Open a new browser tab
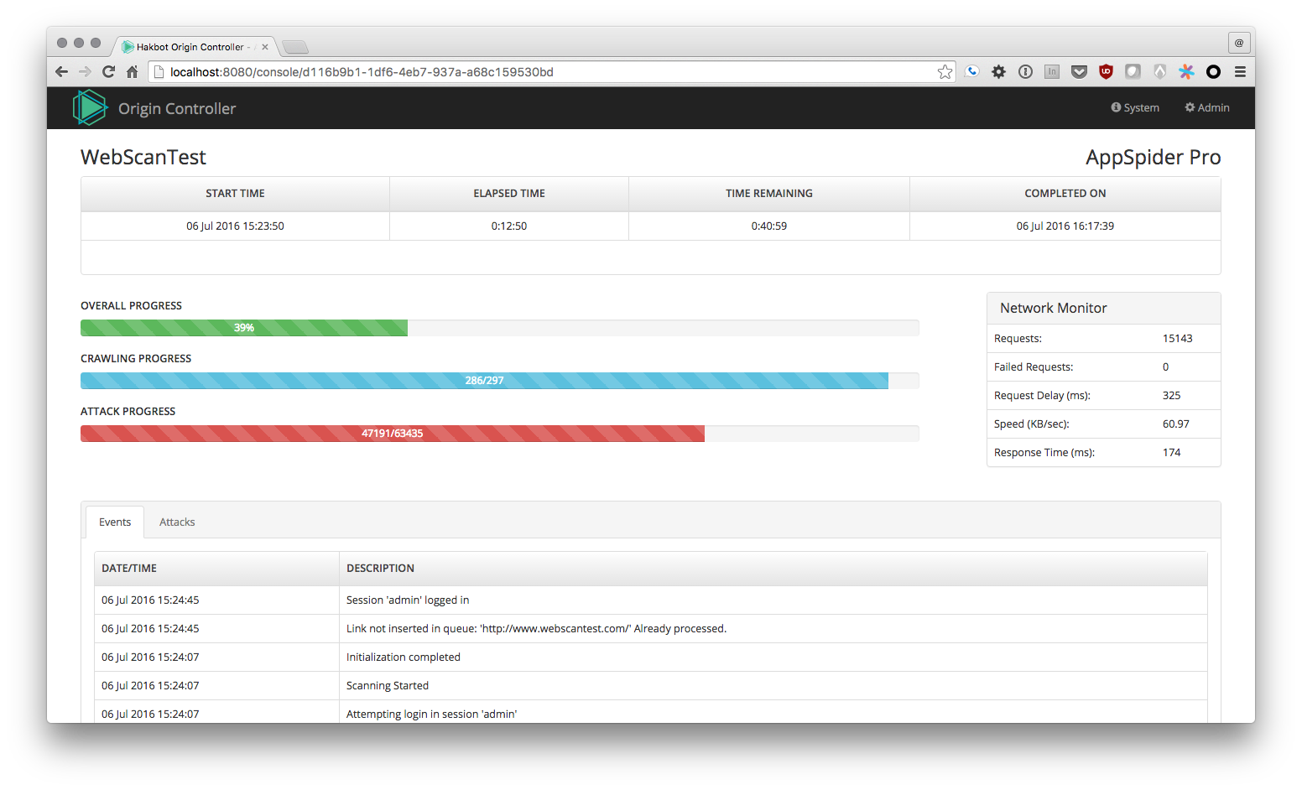This screenshot has width=1302, height=790. point(295,47)
